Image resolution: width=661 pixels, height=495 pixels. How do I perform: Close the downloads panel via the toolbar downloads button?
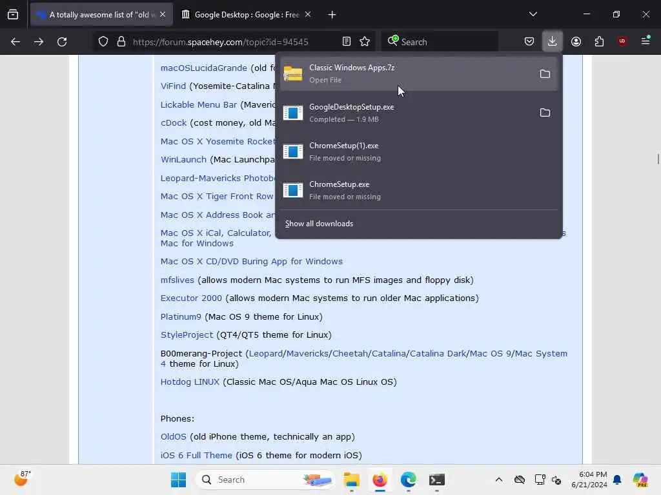(x=553, y=41)
